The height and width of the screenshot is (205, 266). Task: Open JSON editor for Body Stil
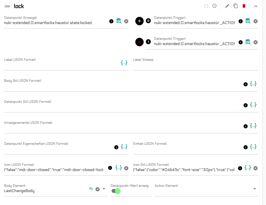(253, 84)
